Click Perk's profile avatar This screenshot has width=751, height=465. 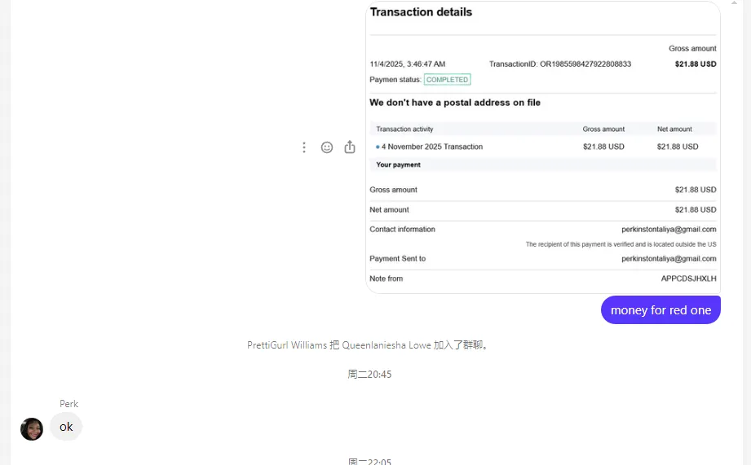point(32,429)
